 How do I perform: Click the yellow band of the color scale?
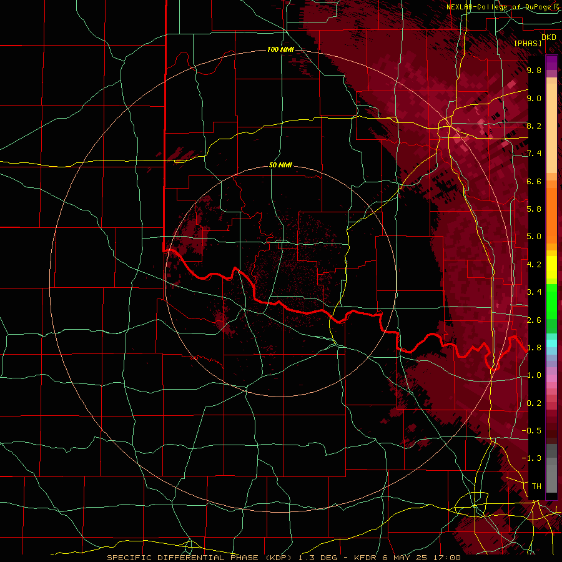551,267
